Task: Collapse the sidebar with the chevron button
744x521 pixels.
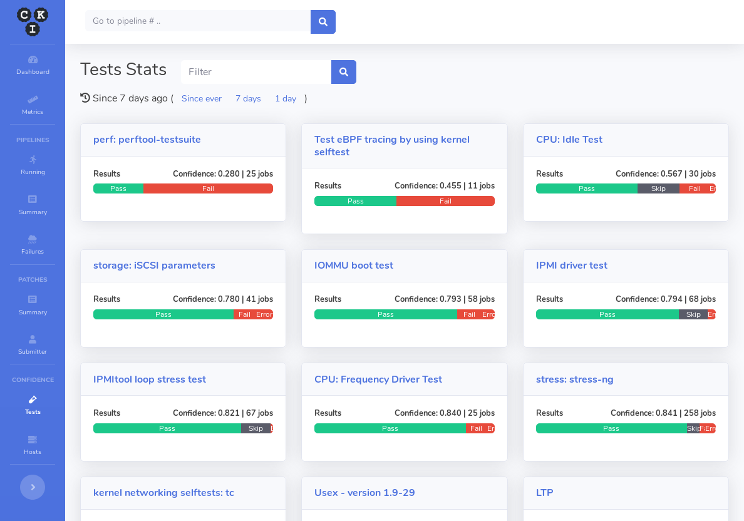Action: tap(33, 487)
